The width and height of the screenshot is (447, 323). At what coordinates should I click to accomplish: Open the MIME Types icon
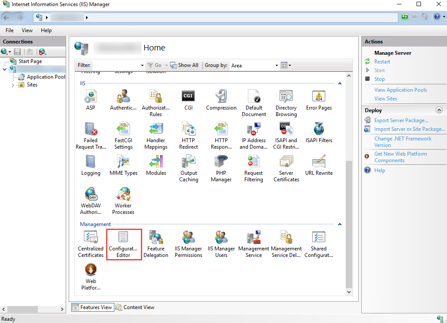coord(123,165)
